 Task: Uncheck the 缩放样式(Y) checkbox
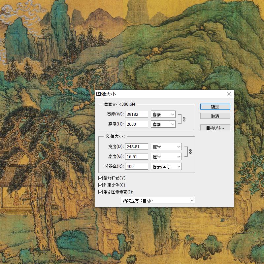click(101, 178)
